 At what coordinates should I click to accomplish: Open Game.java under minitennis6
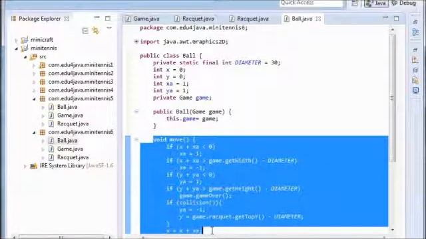[70, 149]
